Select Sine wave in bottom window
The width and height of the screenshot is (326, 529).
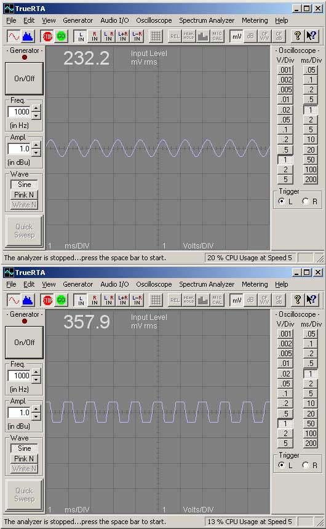pos(24,448)
